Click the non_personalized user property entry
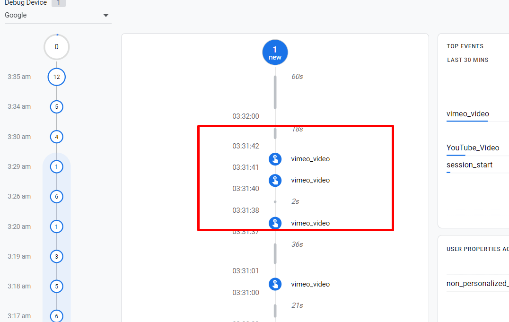This screenshot has height=322, width=509. [477, 284]
